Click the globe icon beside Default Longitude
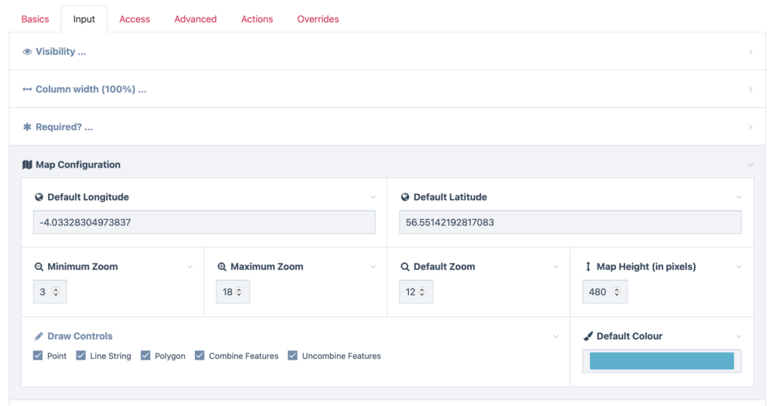The height and width of the screenshot is (406, 773). tap(39, 198)
